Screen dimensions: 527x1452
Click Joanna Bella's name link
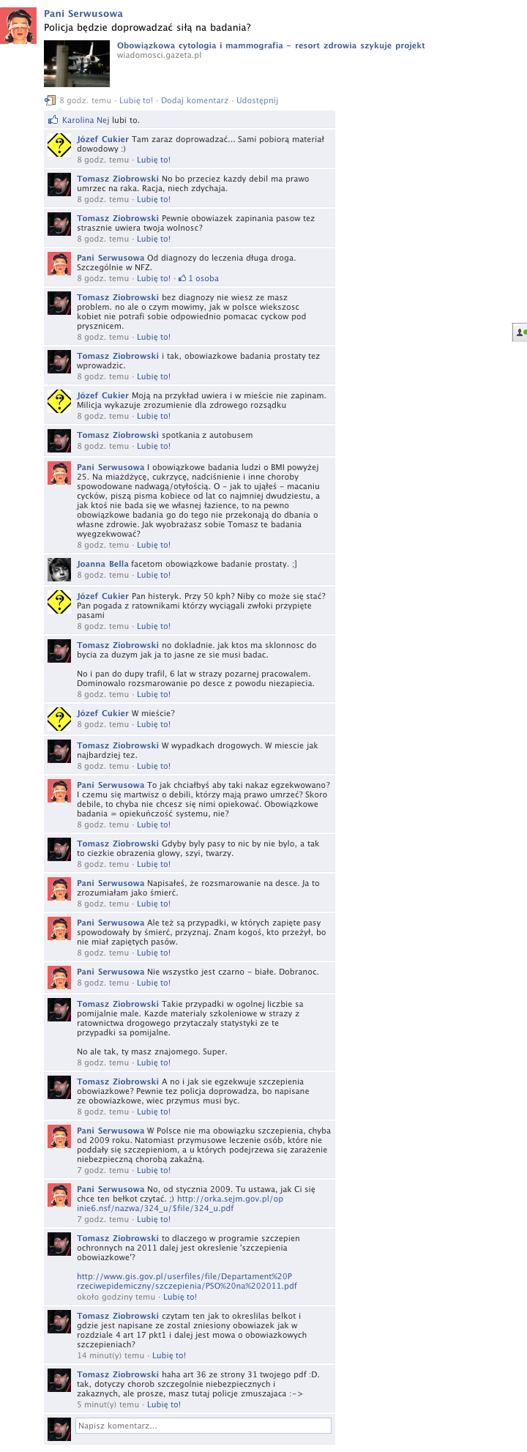pyautogui.click(x=102, y=564)
